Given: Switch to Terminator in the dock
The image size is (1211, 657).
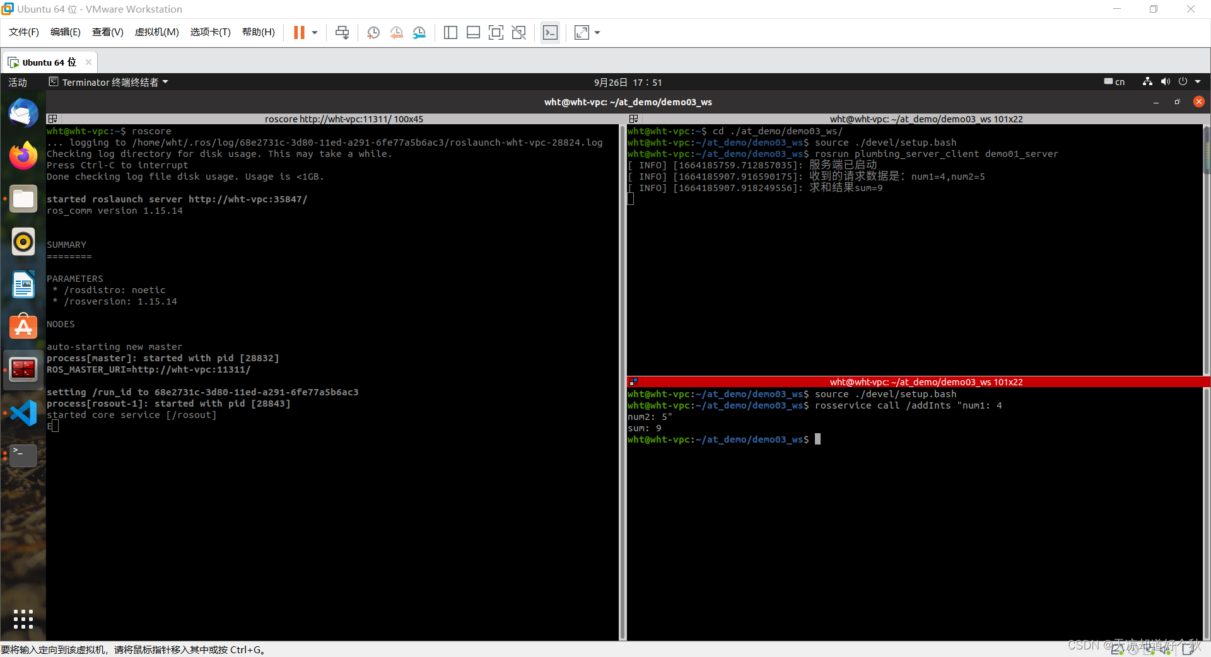Looking at the screenshot, I should 23,369.
